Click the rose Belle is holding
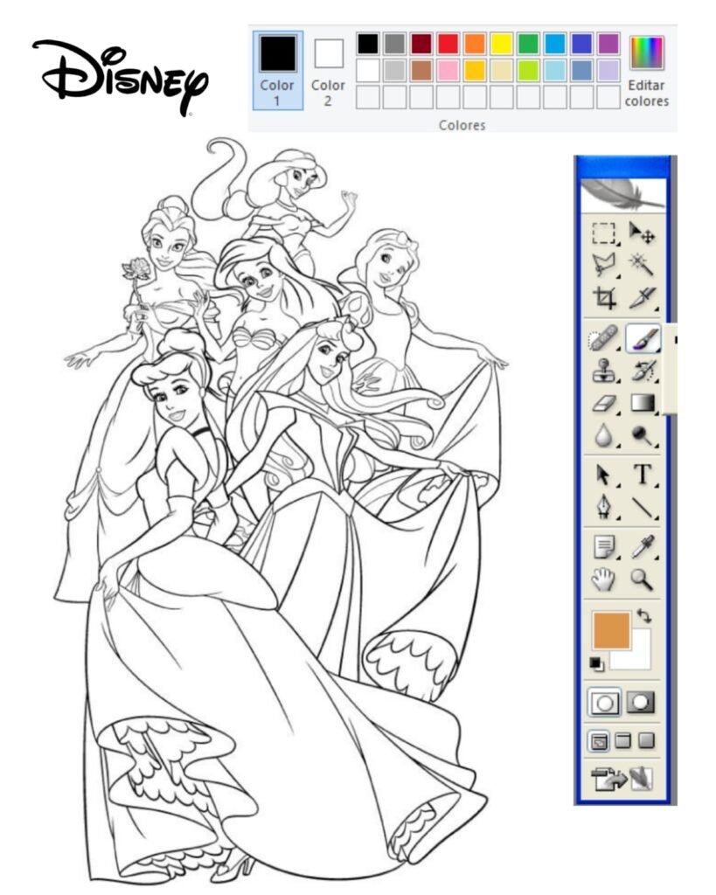Image resolution: width=716 pixels, height=895 pixels. (136, 269)
